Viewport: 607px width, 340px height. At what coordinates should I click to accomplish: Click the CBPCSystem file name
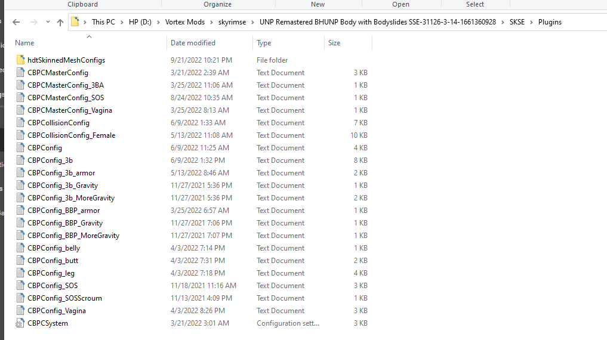[48, 323]
